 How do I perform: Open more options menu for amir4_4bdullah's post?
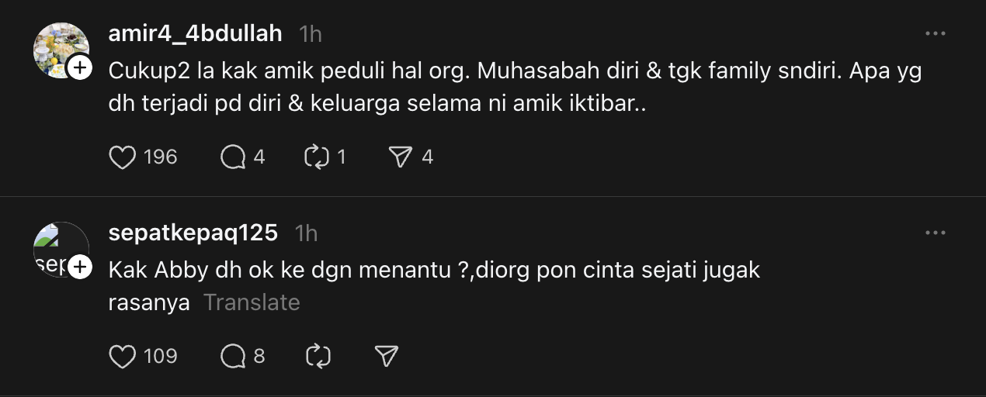click(x=936, y=34)
